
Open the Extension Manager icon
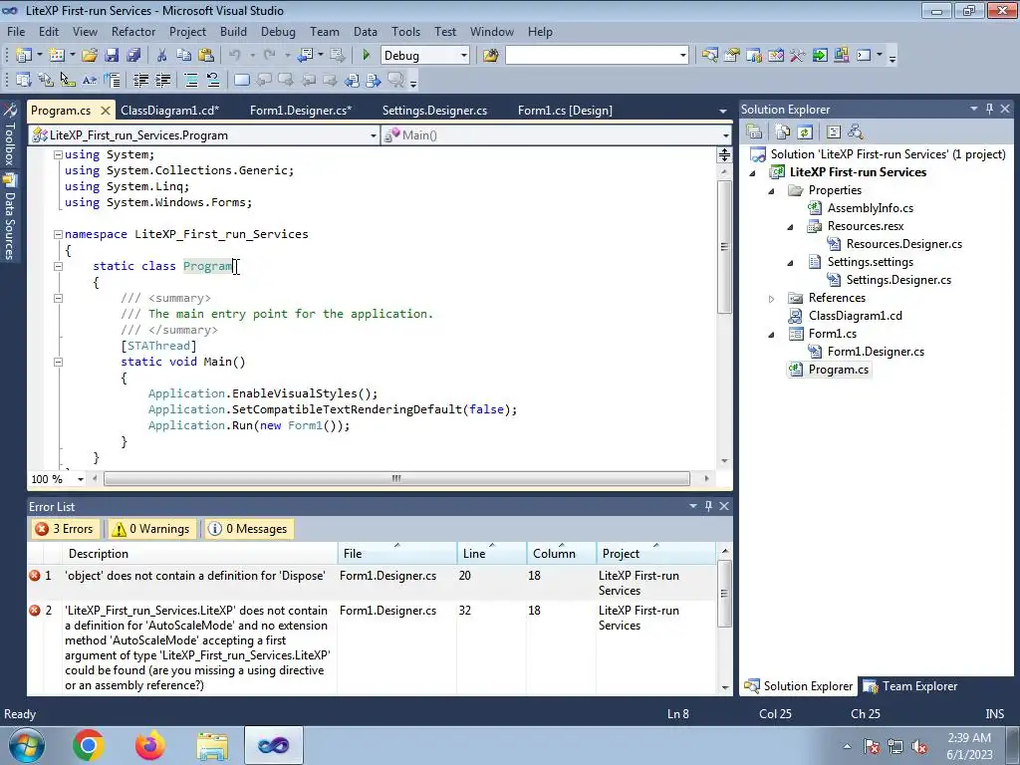[841, 56]
